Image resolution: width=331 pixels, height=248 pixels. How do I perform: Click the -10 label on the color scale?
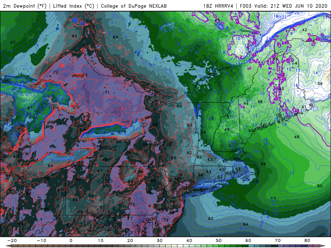tap(41, 241)
